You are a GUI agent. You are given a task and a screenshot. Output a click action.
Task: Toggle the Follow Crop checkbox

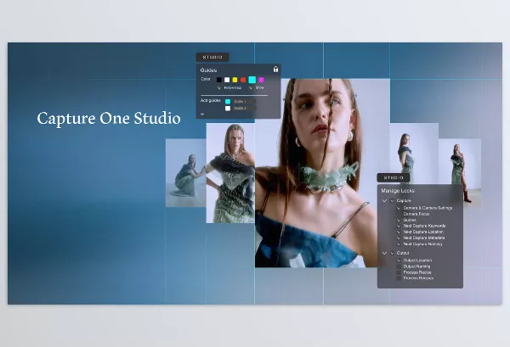point(219,87)
